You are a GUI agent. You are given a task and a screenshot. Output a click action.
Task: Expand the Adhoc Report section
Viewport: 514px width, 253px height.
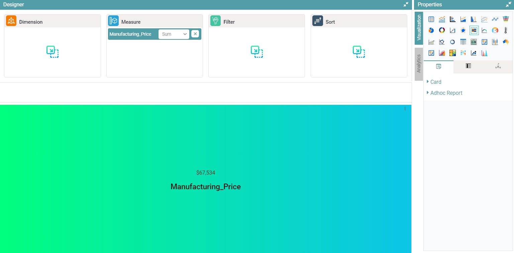click(446, 93)
